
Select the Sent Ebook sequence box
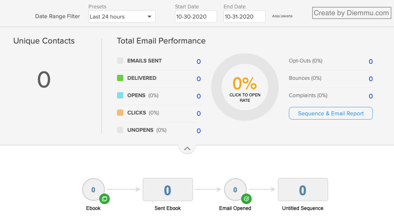[x=168, y=190]
